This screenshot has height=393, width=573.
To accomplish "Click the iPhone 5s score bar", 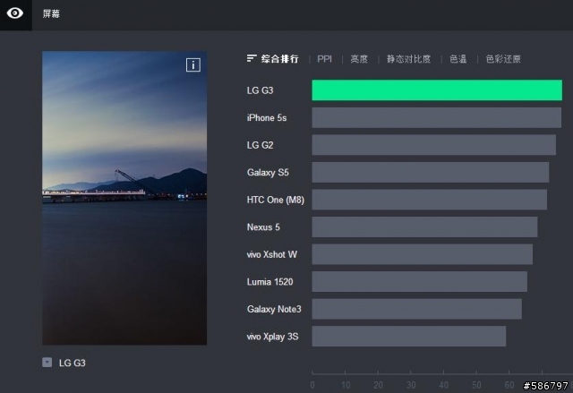I will coord(437,117).
